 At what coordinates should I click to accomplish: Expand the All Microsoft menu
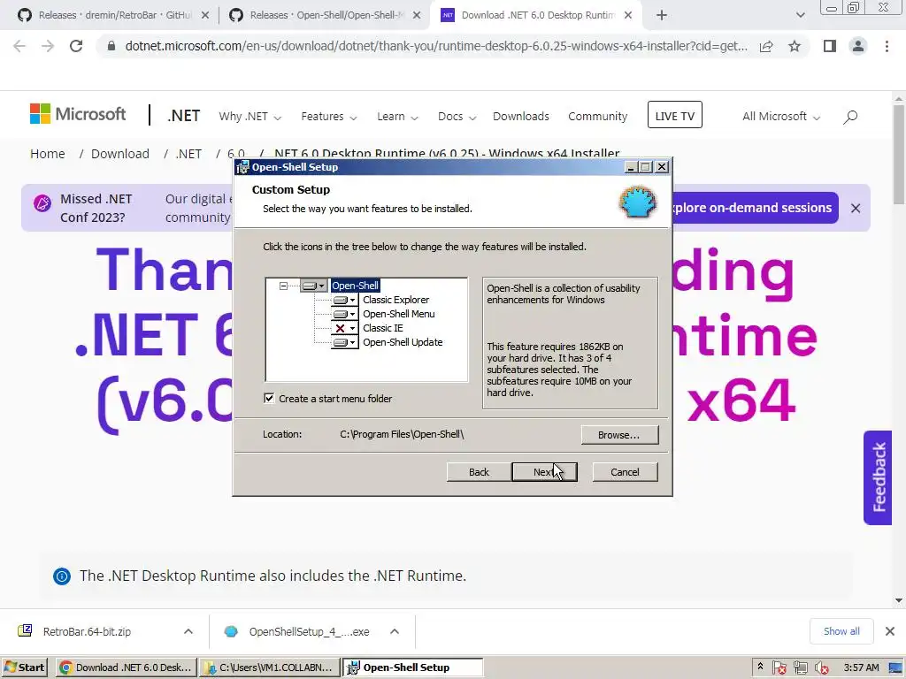(781, 117)
